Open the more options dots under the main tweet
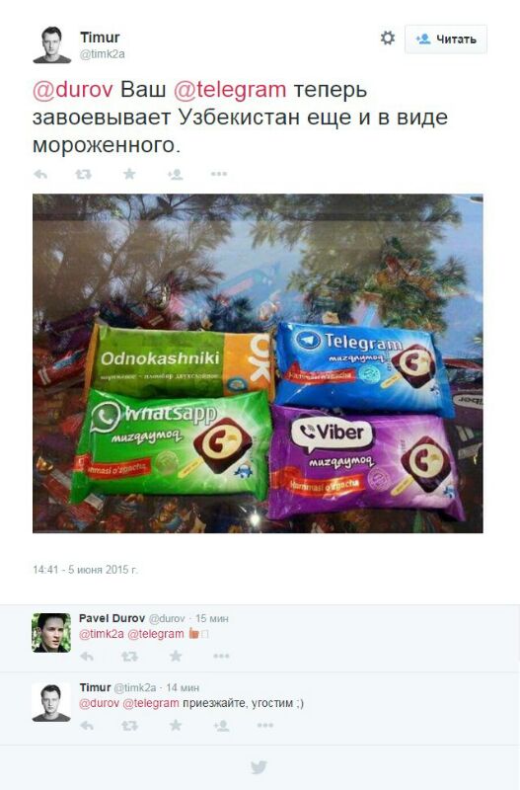 coord(219,175)
